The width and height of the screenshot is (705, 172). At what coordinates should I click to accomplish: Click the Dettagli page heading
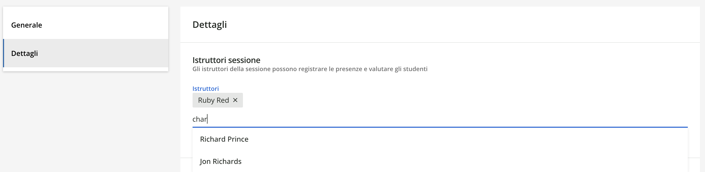(x=209, y=25)
